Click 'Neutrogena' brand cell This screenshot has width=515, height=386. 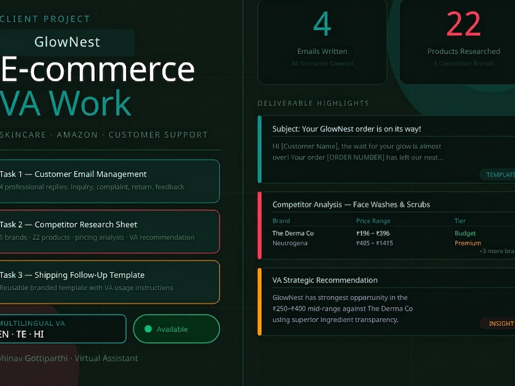(289, 243)
